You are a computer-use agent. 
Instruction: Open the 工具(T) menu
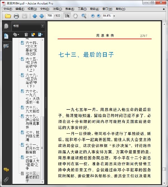pyautogui.click(x=82, y=9)
